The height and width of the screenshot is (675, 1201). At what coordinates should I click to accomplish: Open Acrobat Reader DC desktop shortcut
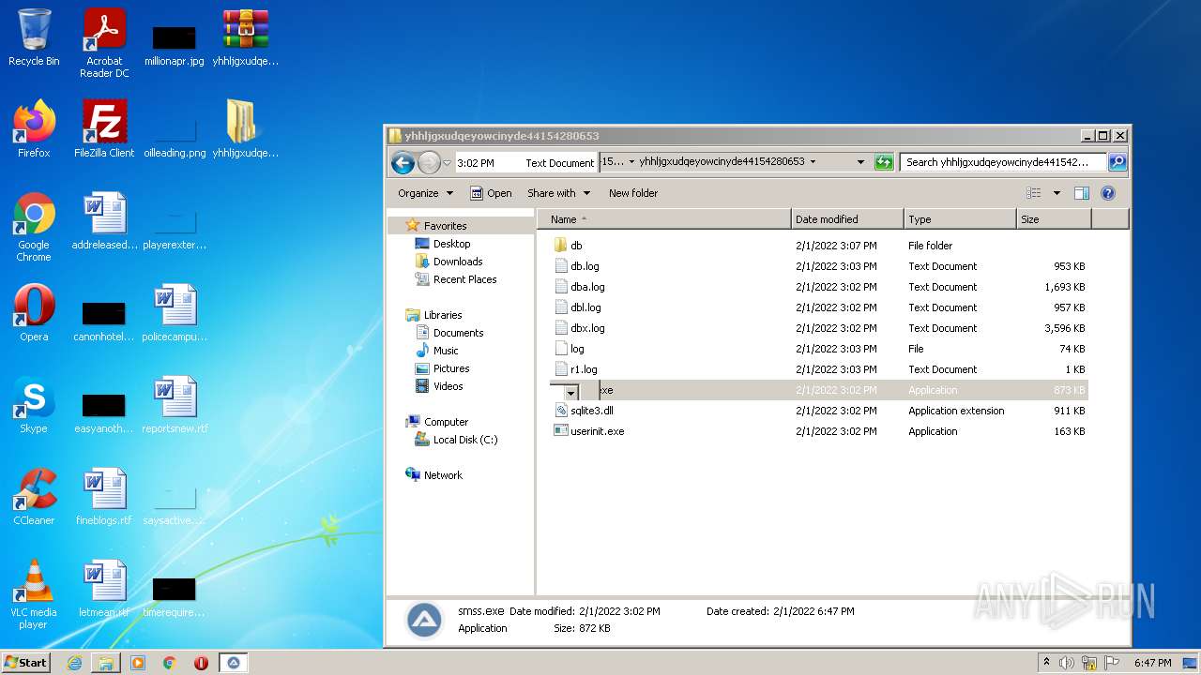[104, 43]
